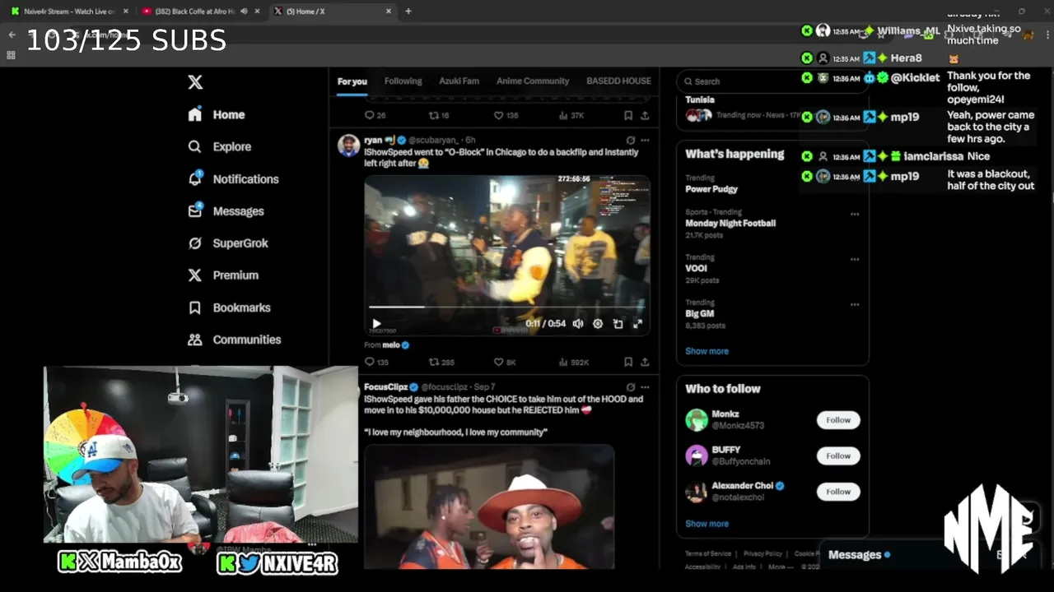Show more in Who to follow
The image size is (1054, 592).
point(707,524)
